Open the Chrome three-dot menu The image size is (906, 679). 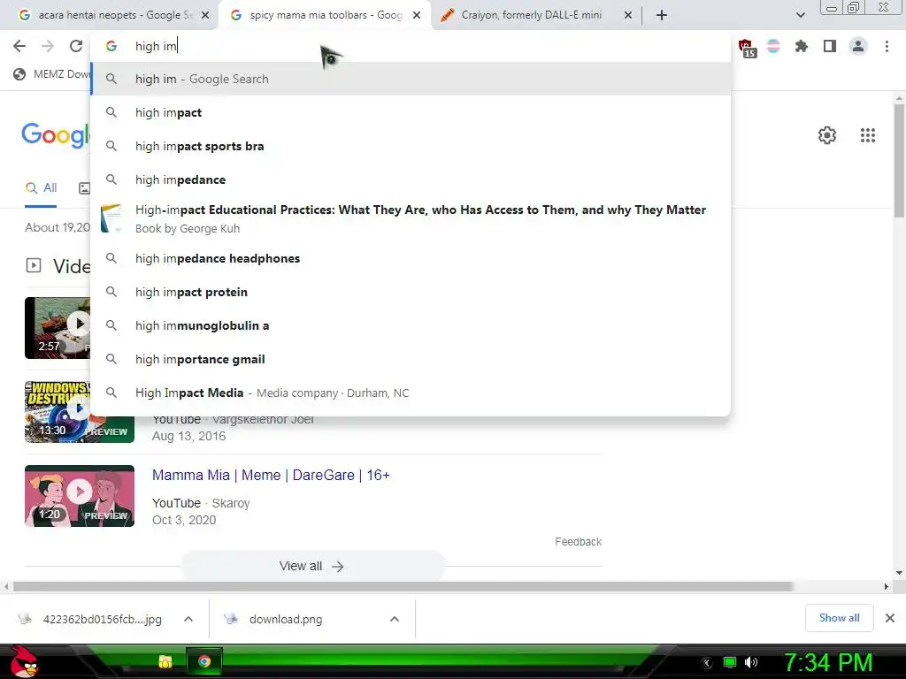point(887,46)
